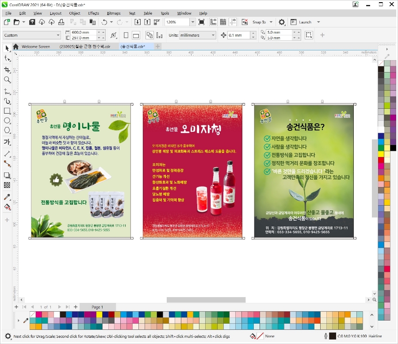The height and width of the screenshot is (344, 398).
Task: Select the Pick tool
Action: click(x=7, y=48)
